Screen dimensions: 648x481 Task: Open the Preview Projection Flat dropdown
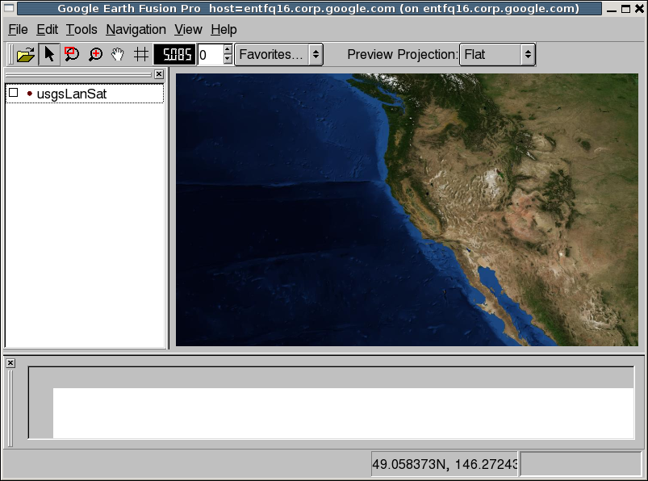(496, 54)
